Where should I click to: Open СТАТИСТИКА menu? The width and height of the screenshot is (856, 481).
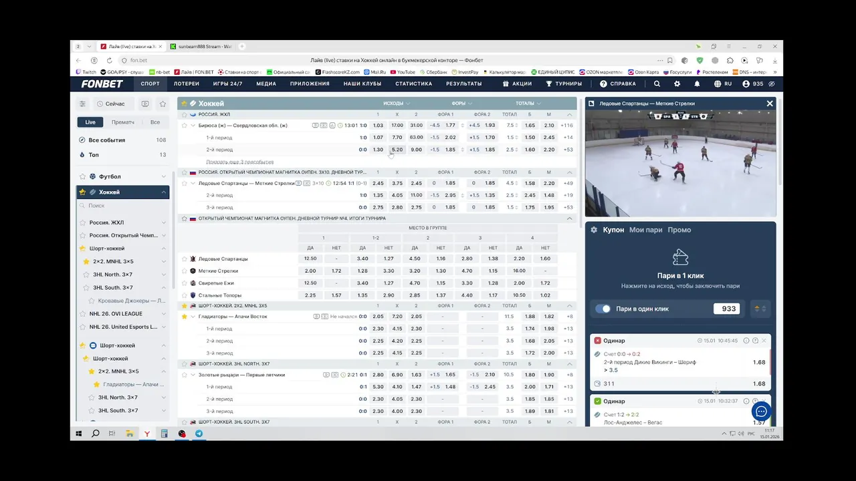(413, 84)
